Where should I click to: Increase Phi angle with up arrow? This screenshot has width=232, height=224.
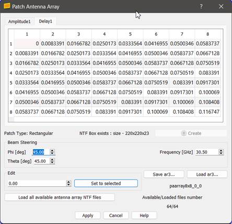(x=52, y=151)
